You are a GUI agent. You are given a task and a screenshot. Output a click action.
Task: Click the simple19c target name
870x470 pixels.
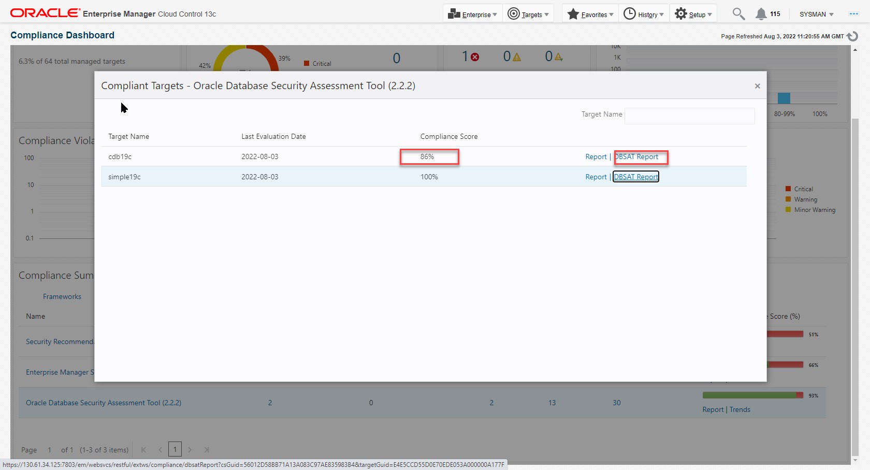pos(124,177)
